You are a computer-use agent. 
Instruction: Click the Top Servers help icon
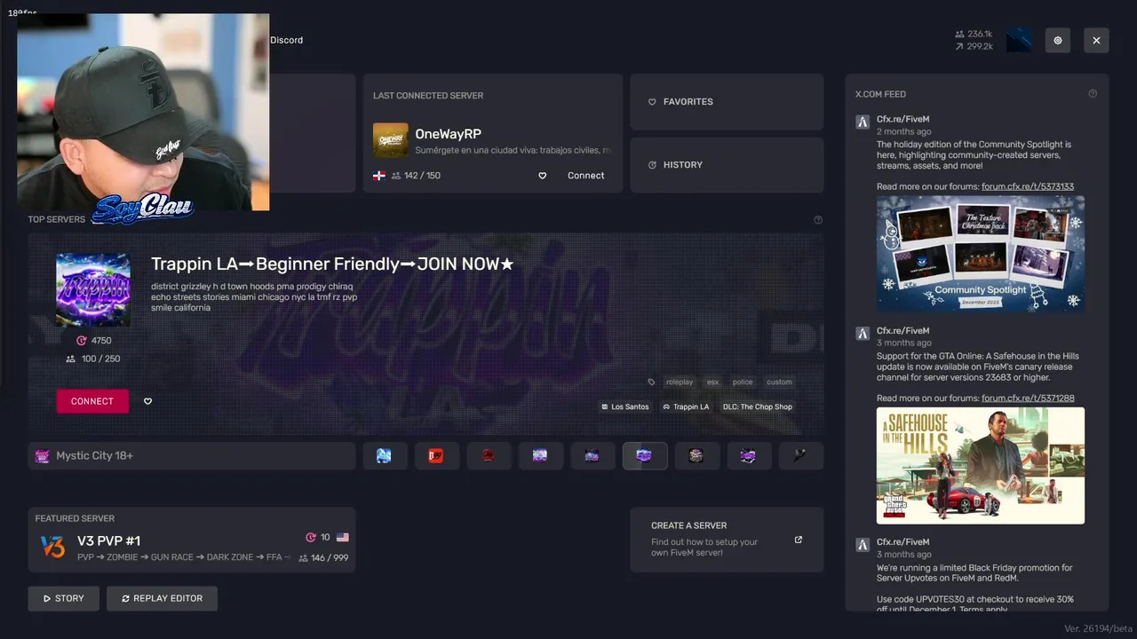(818, 220)
